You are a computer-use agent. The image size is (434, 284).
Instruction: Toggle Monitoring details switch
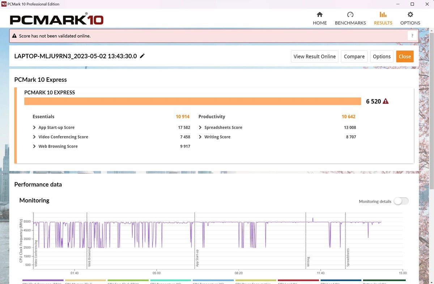pos(401,201)
